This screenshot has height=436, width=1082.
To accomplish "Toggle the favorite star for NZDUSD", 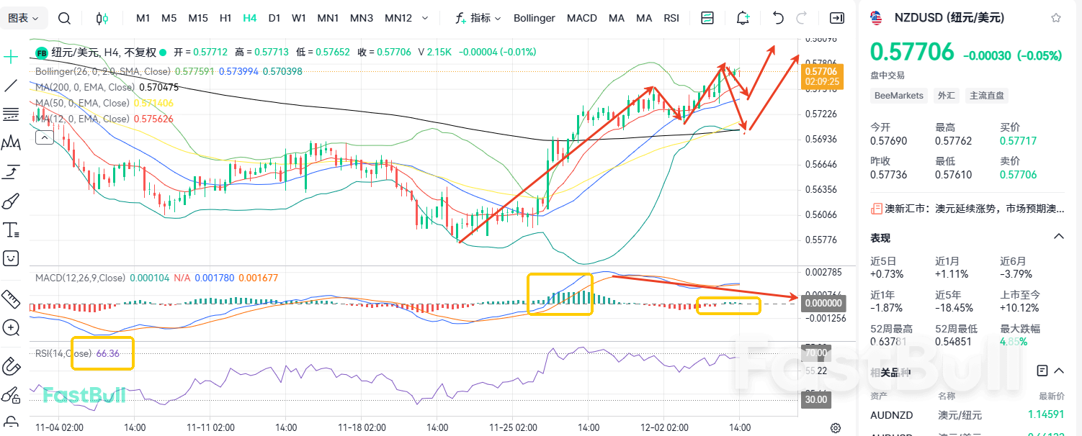I will click(1058, 17).
